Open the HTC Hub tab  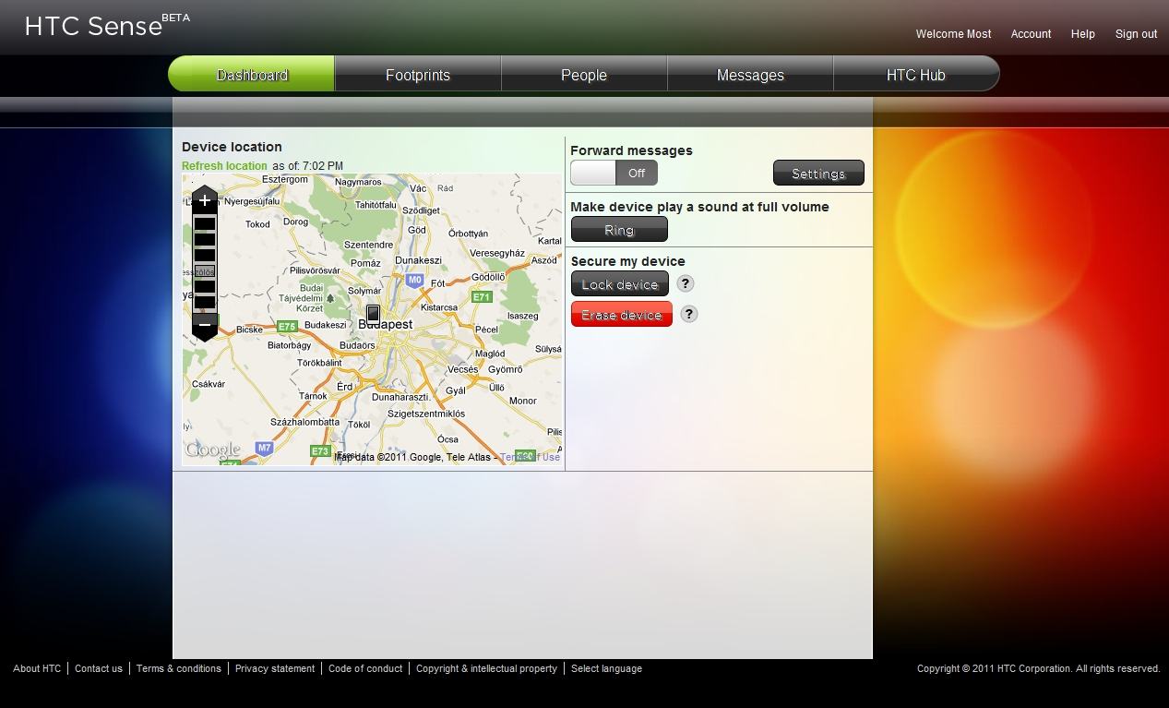(x=915, y=75)
